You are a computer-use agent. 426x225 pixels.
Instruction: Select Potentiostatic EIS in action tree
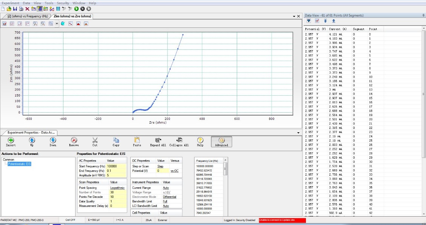pos(19,164)
